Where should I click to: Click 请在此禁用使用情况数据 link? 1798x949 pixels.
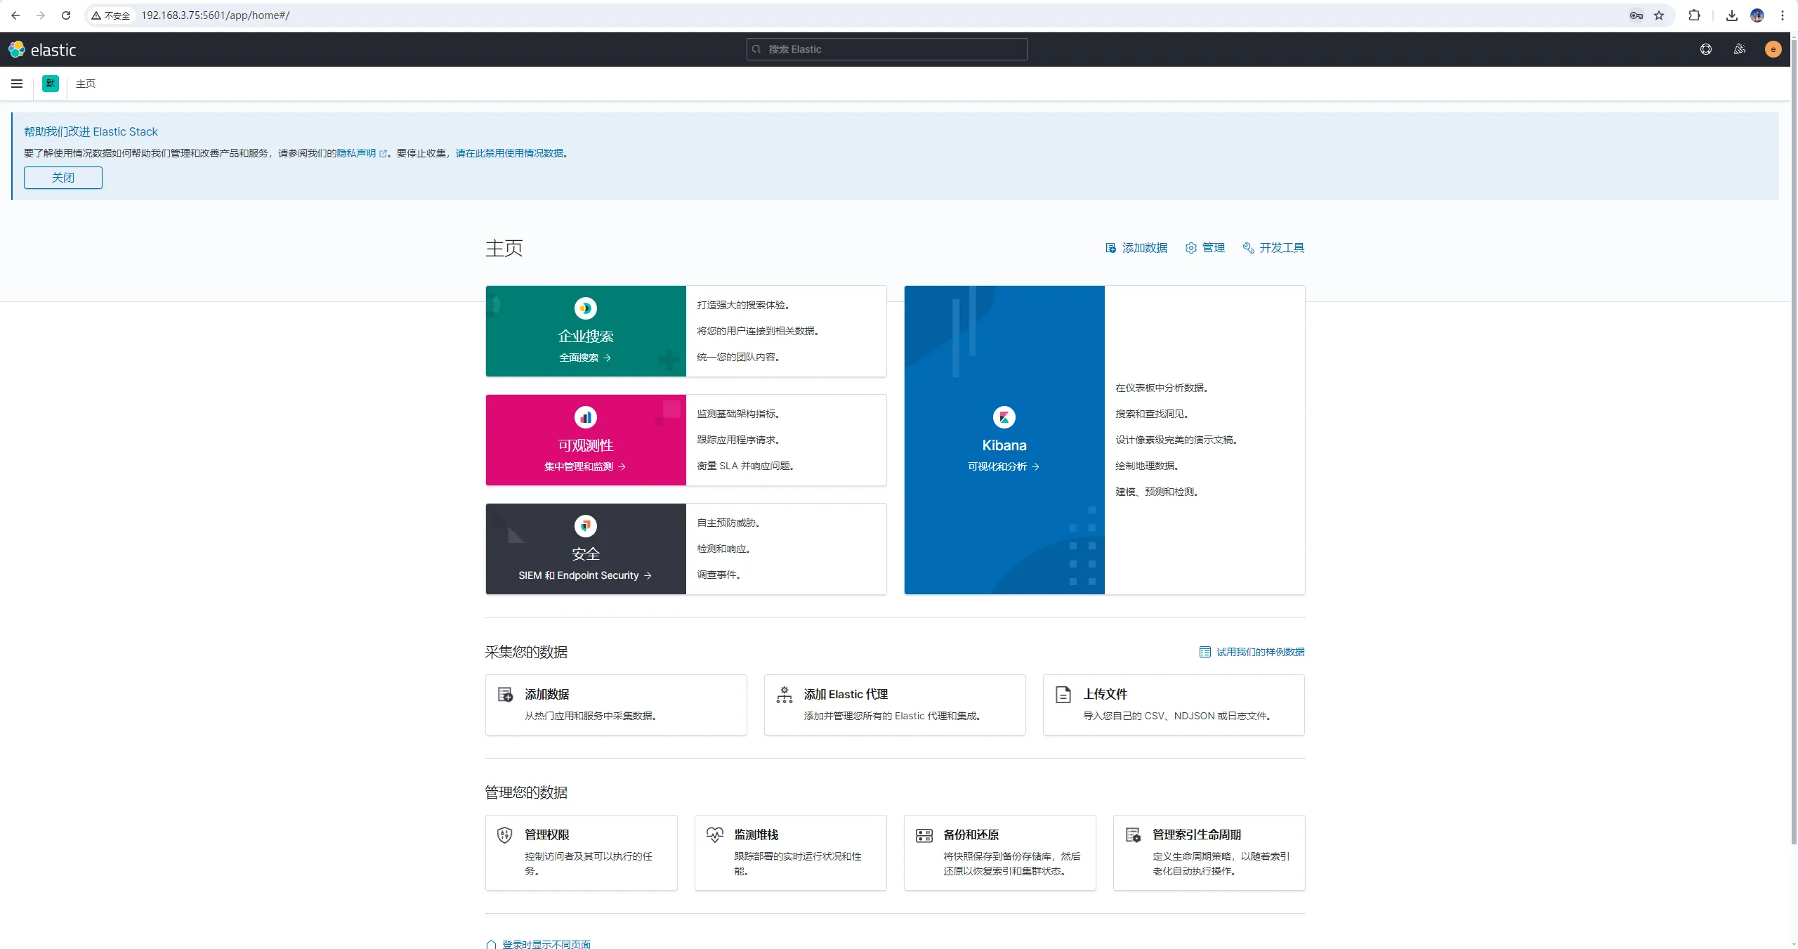coord(509,153)
